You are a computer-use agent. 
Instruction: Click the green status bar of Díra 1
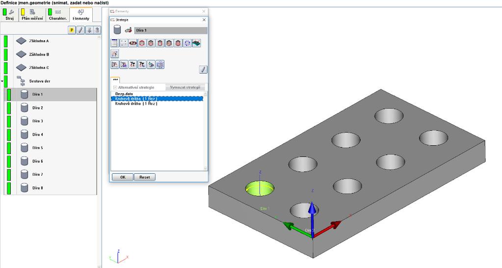9,94
